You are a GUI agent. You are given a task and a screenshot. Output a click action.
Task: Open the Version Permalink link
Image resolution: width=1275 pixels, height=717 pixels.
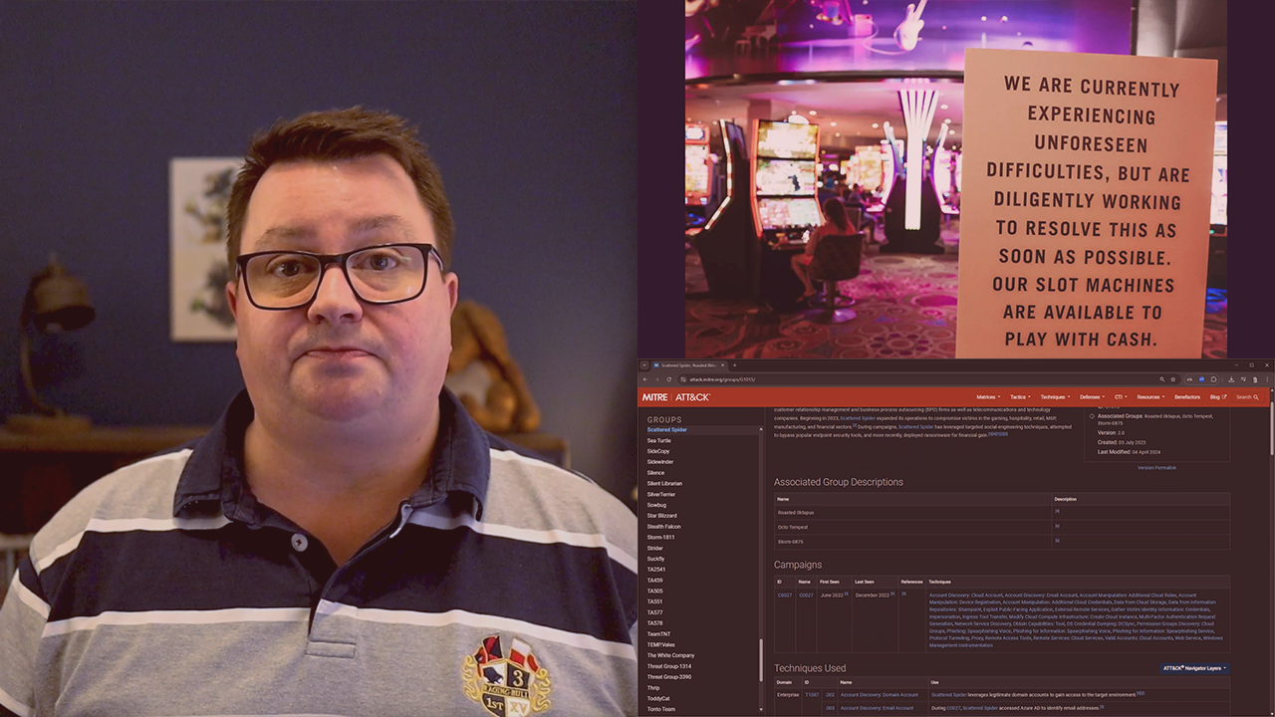[x=1156, y=467]
